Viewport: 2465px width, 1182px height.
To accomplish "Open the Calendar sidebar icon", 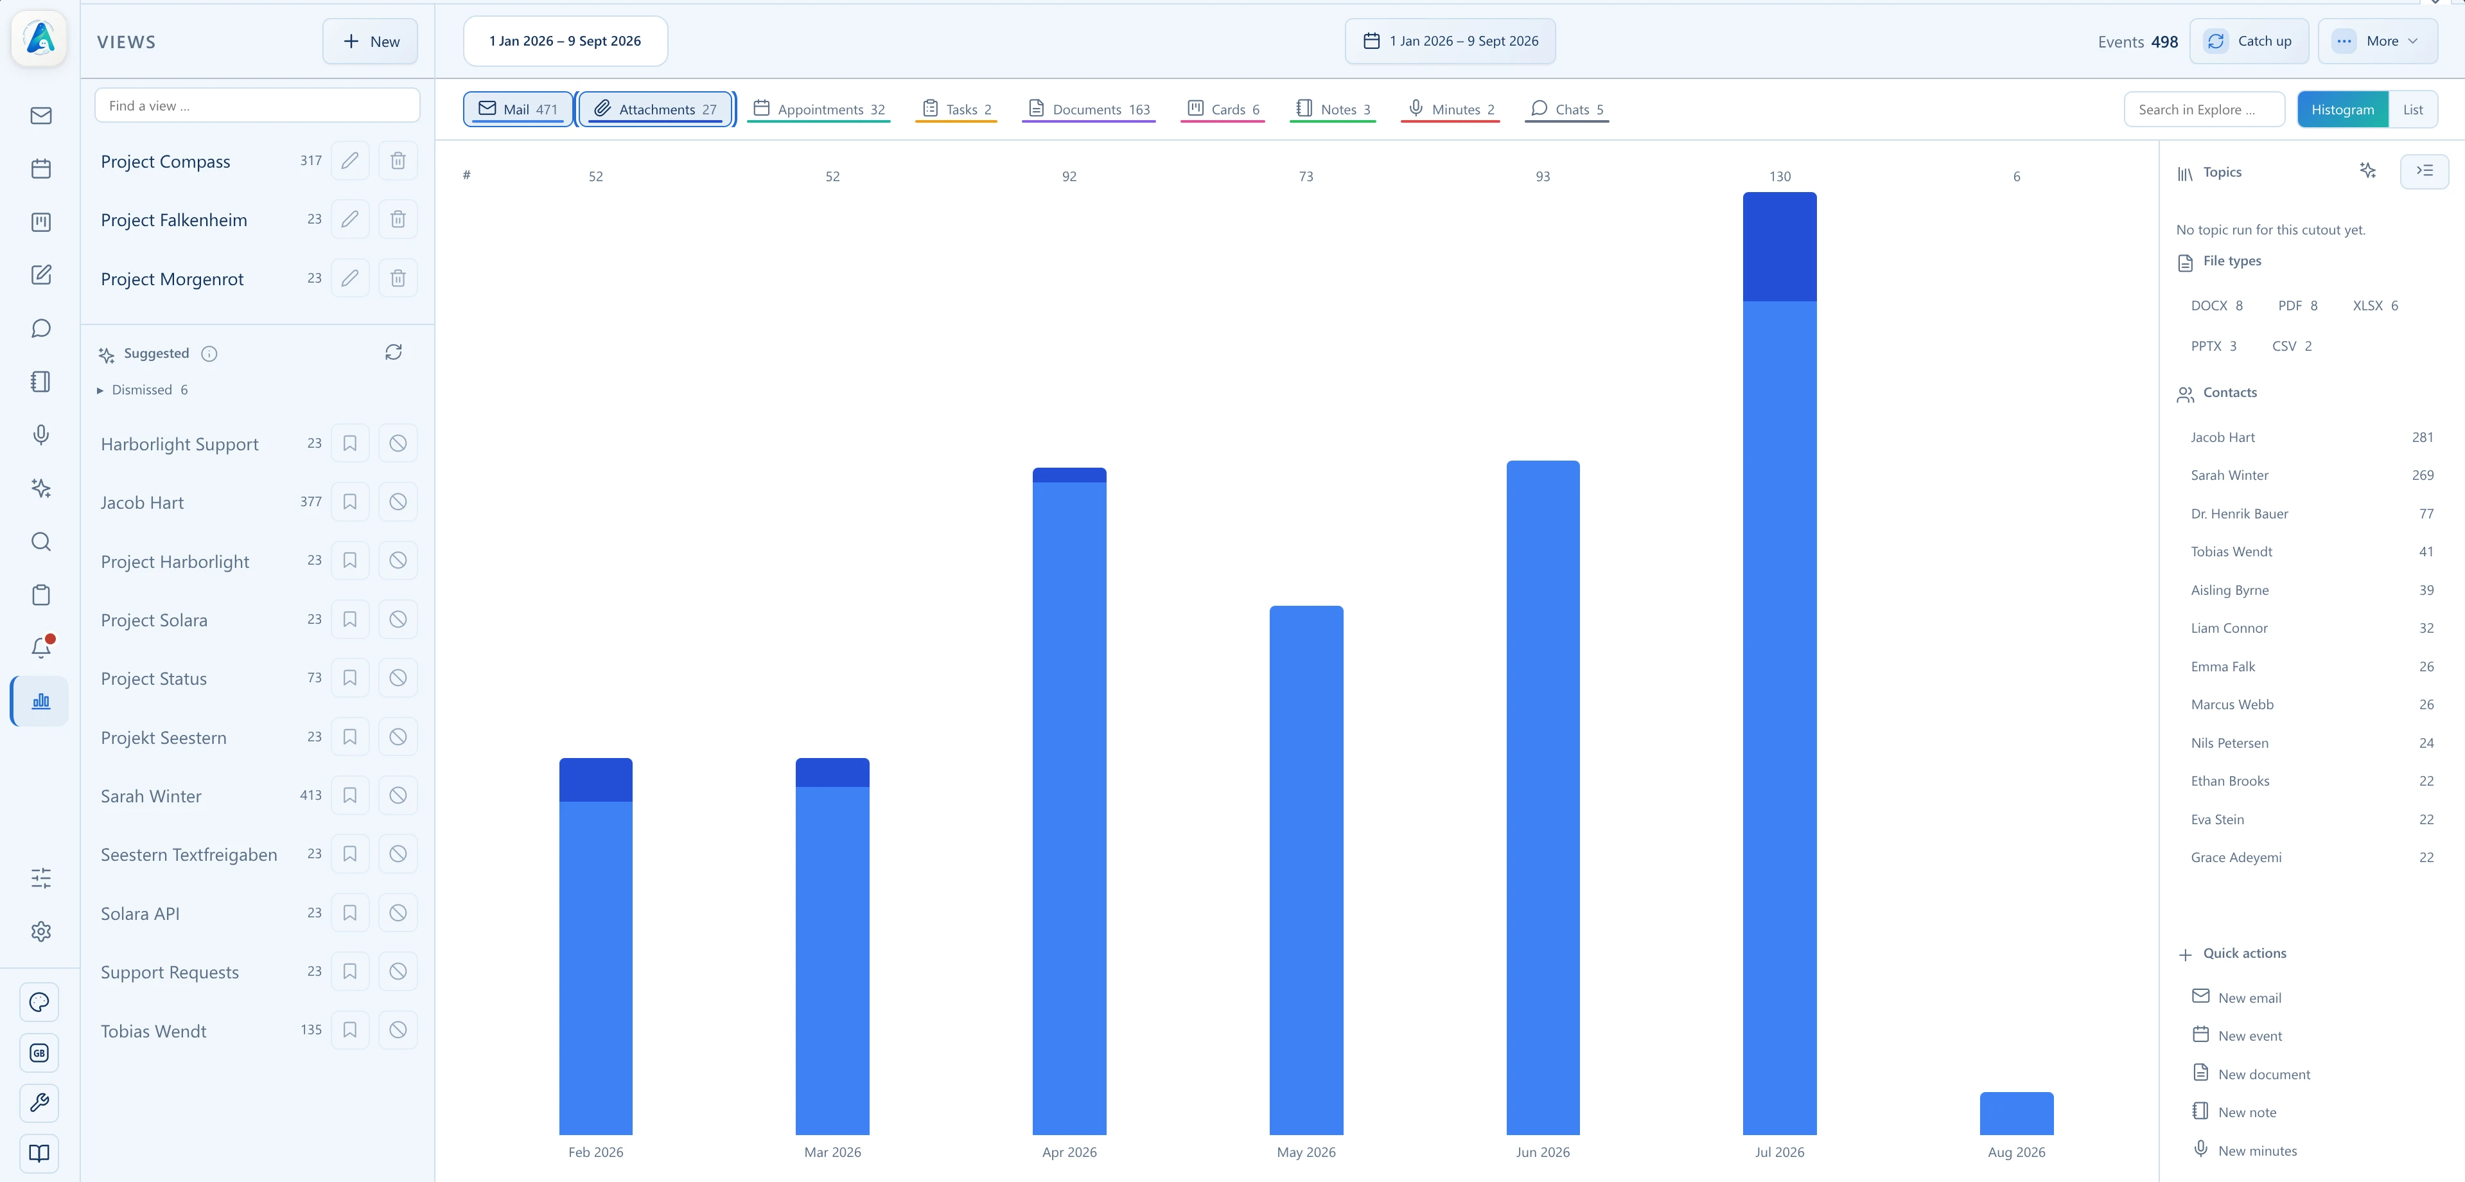I will coord(40,170).
